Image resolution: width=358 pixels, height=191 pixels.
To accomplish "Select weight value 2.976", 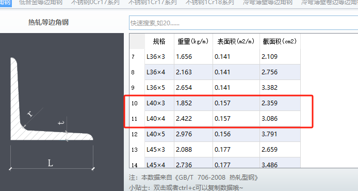I will click(x=193, y=134).
